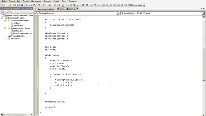Open the New Project dropdown arrow
This screenshot has height=116, width=206.
click(x=6, y=5)
